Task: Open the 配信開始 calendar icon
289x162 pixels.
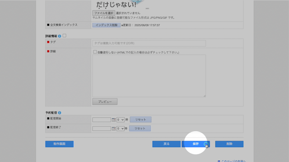Action: (114, 120)
